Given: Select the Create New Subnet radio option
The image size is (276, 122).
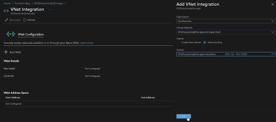Looking at the screenshot, I should click(x=178, y=42).
